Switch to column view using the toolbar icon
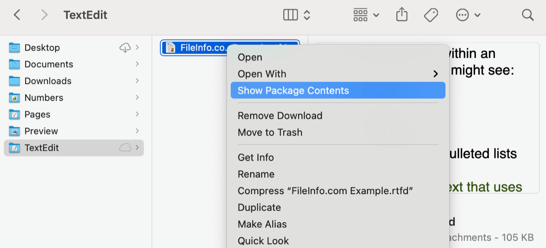This screenshot has height=248, width=546. click(290, 14)
